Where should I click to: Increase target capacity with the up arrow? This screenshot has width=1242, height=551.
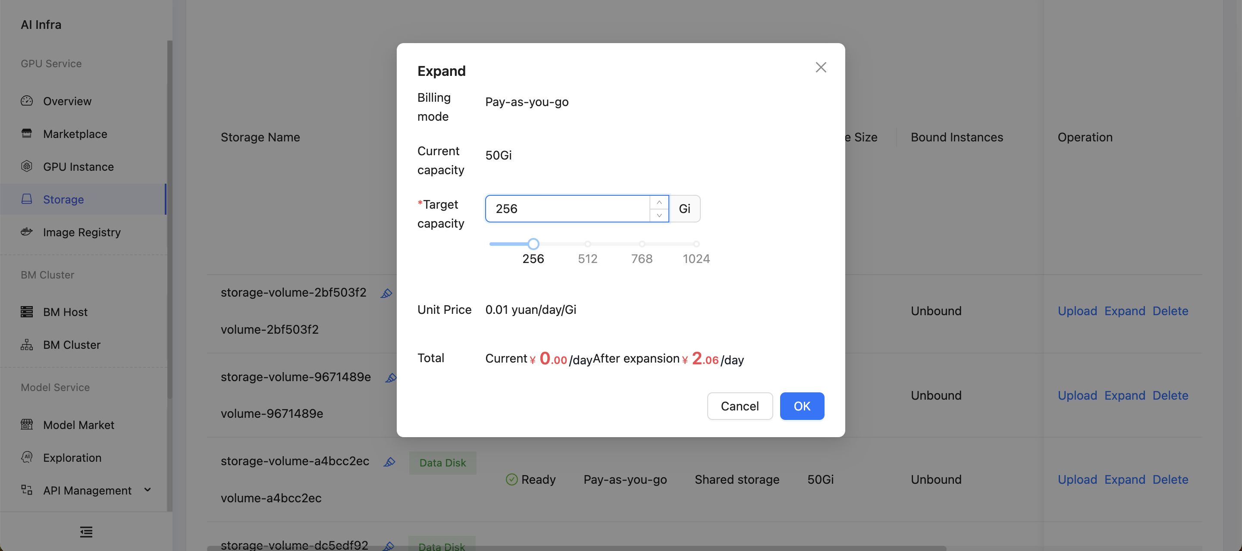point(659,202)
